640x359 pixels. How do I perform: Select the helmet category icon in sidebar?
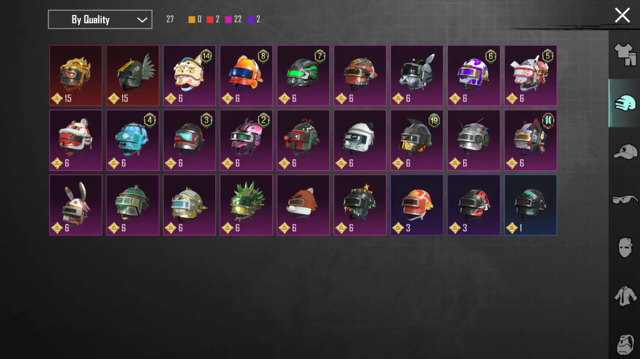tap(625, 103)
